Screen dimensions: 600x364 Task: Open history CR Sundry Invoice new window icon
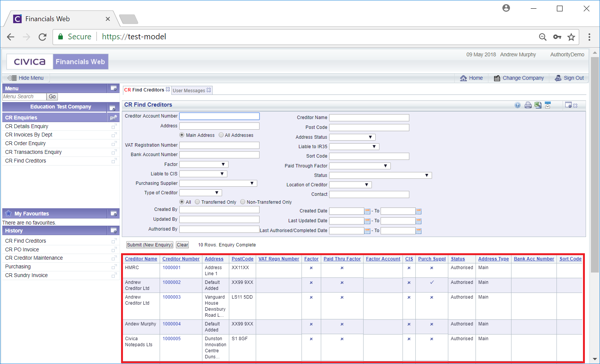pyautogui.click(x=114, y=275)
